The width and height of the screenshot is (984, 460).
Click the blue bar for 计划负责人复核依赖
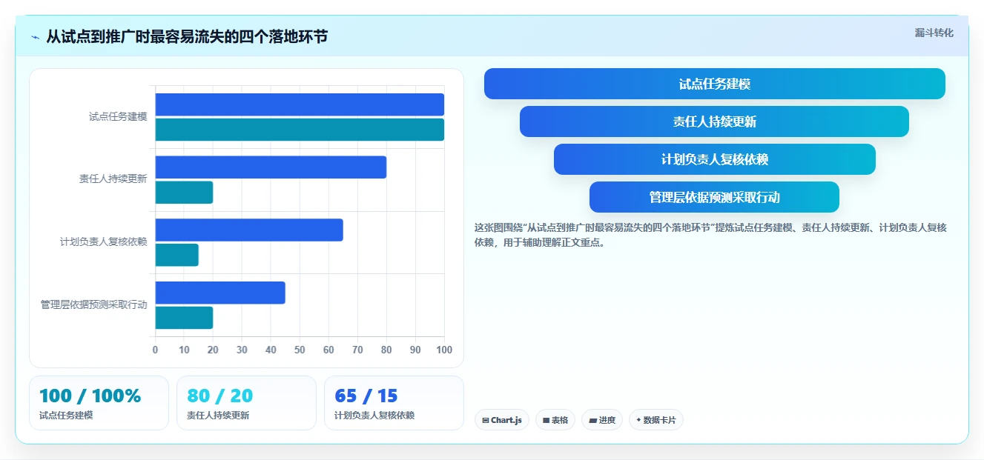[249, 230]
